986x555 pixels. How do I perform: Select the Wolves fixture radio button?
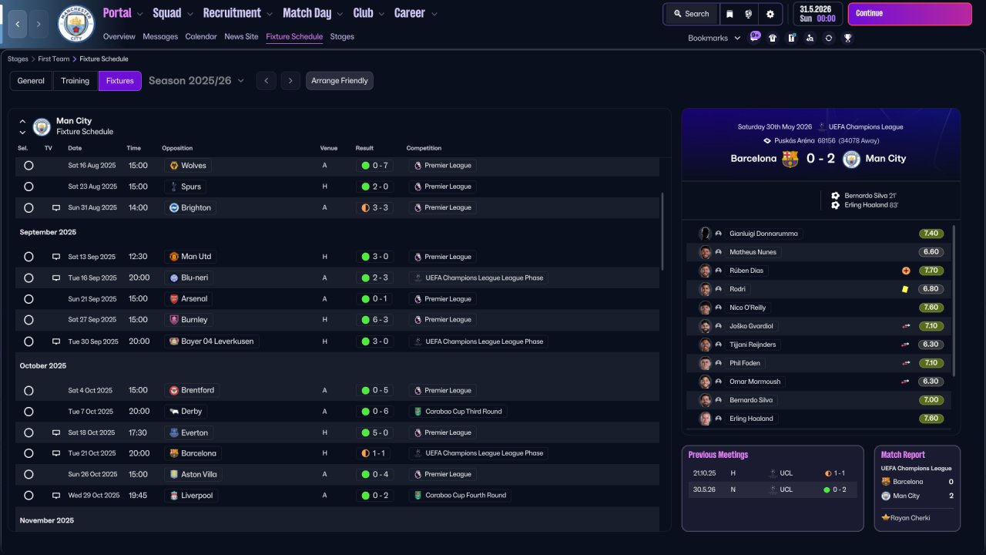point(29,166)
